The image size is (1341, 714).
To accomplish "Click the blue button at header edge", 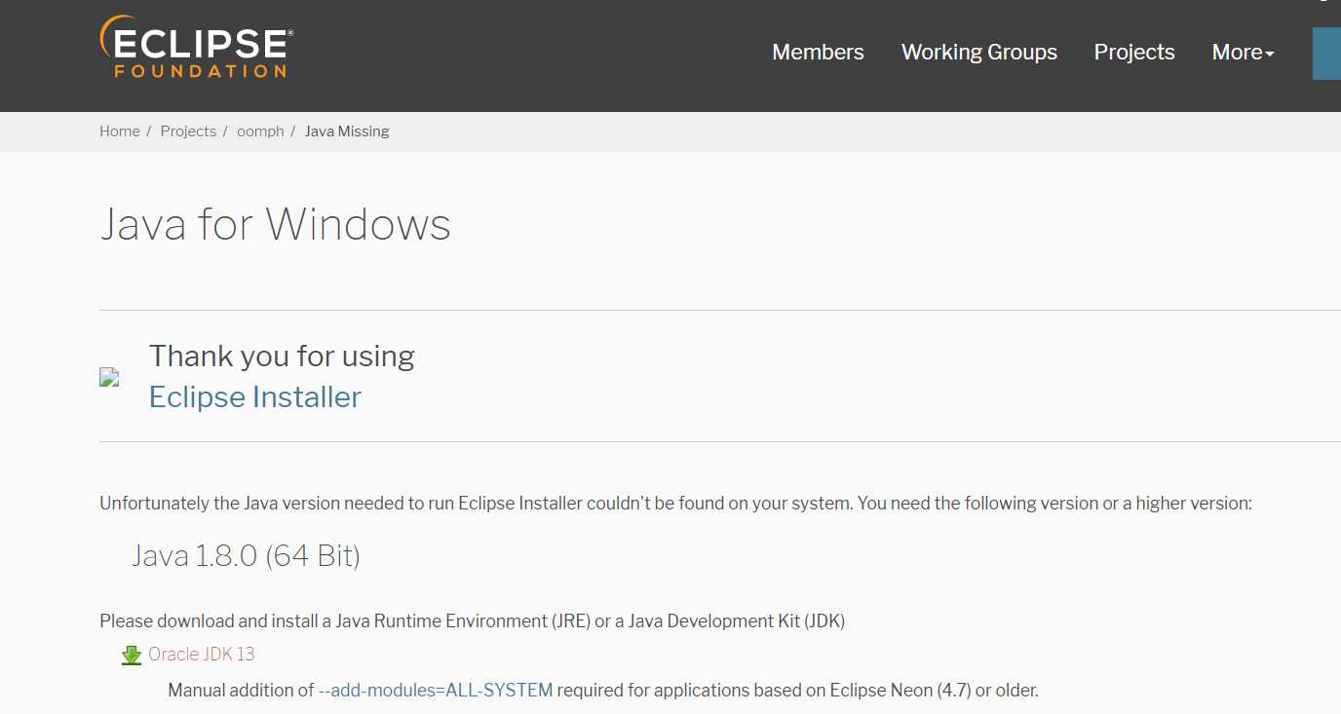I will pos(1327,53).
